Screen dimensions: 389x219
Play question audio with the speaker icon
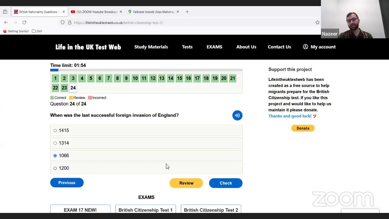tap(237, 115)
